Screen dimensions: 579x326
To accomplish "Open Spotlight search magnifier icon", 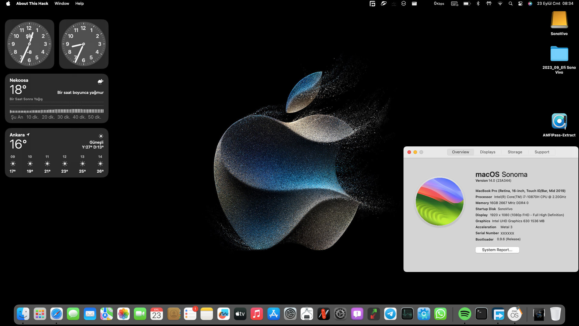I will (x=510, y=4).
